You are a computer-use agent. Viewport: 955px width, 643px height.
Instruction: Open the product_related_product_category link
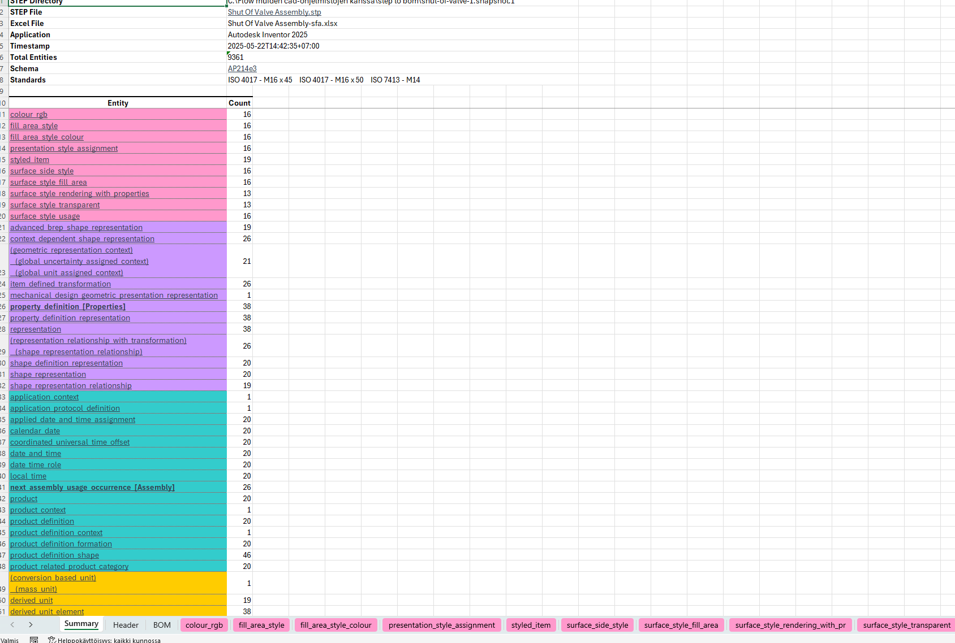70,566
